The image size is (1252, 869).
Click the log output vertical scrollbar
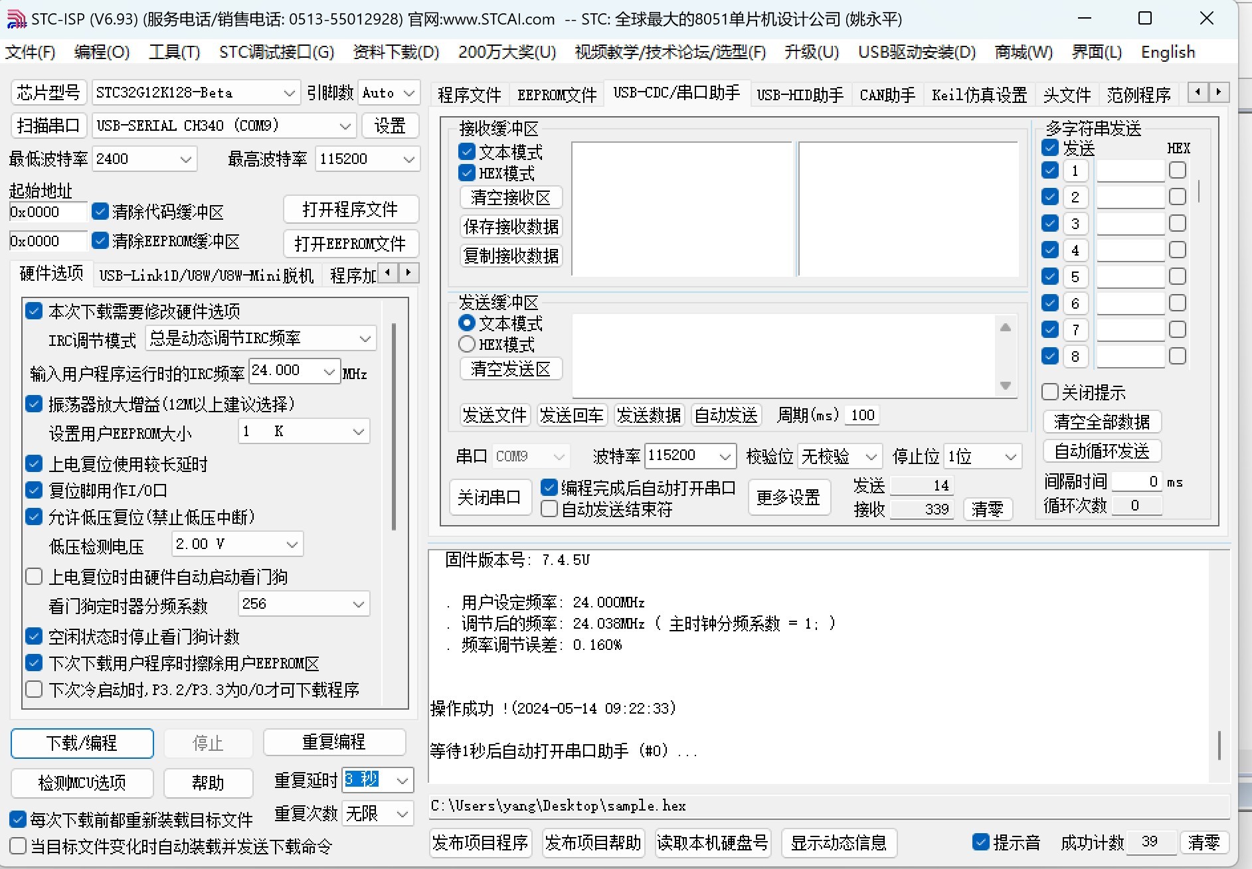click(1219, 746)
